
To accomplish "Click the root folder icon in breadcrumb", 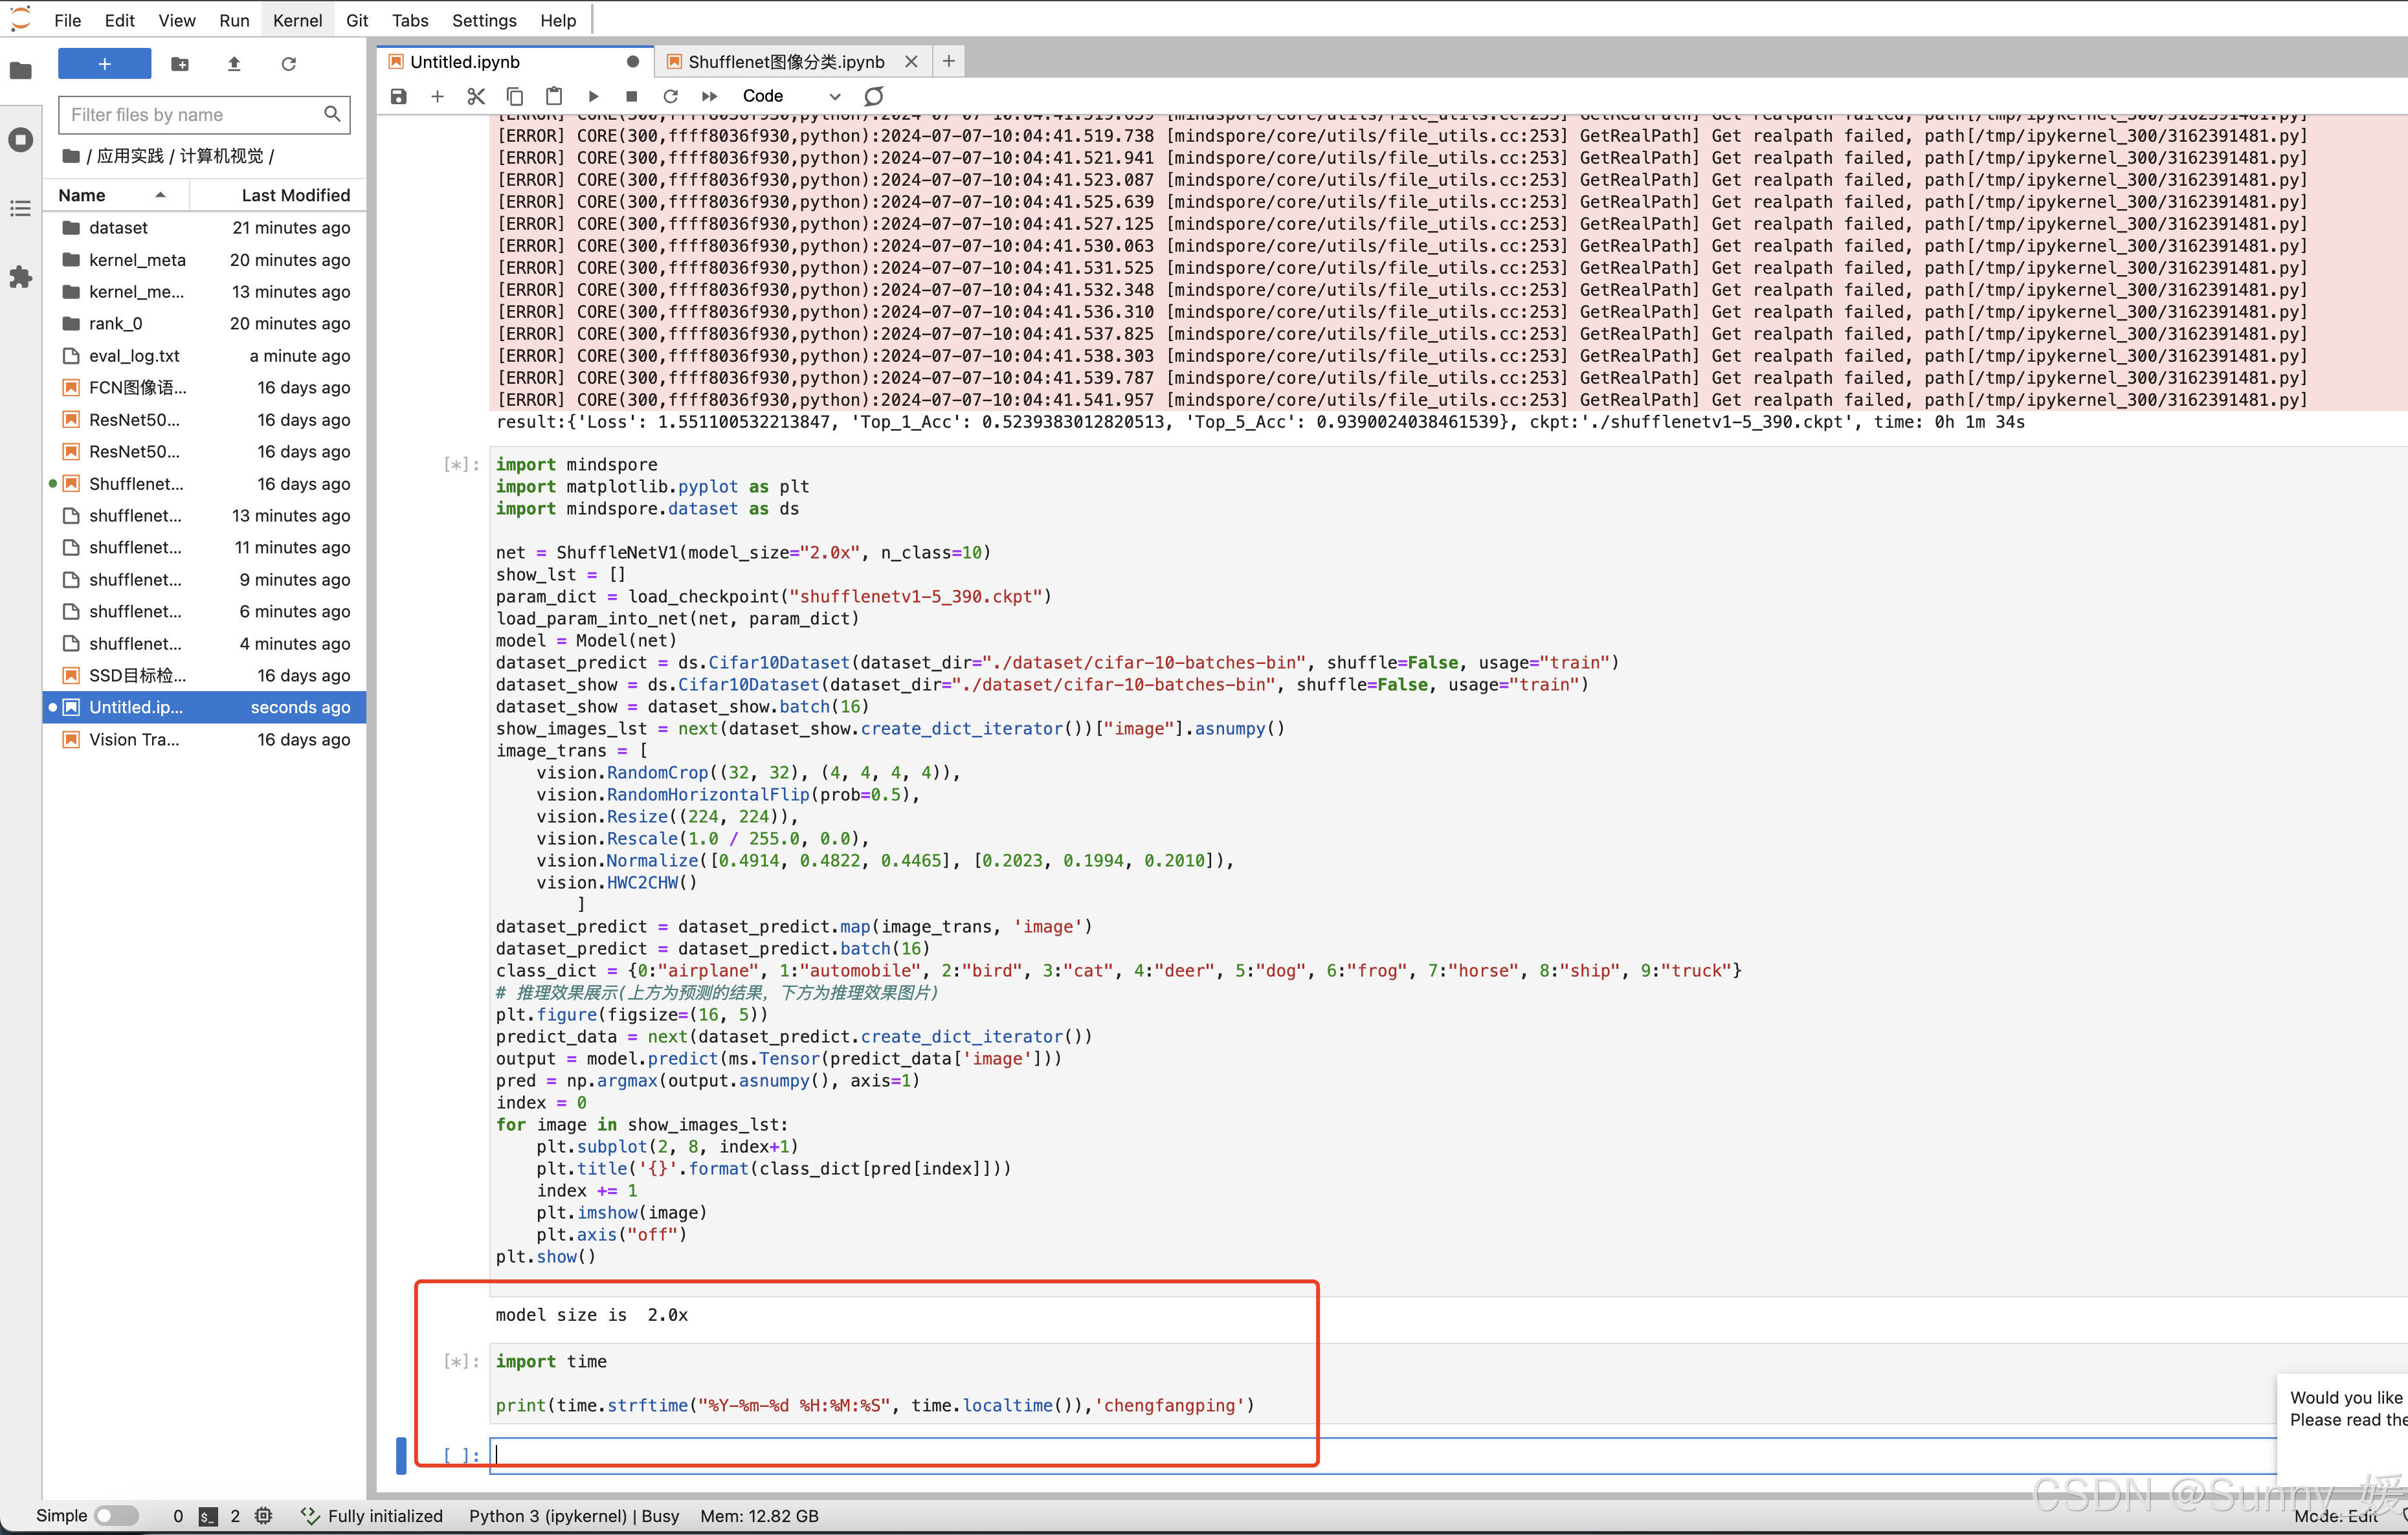I will [x=71, y=156].
